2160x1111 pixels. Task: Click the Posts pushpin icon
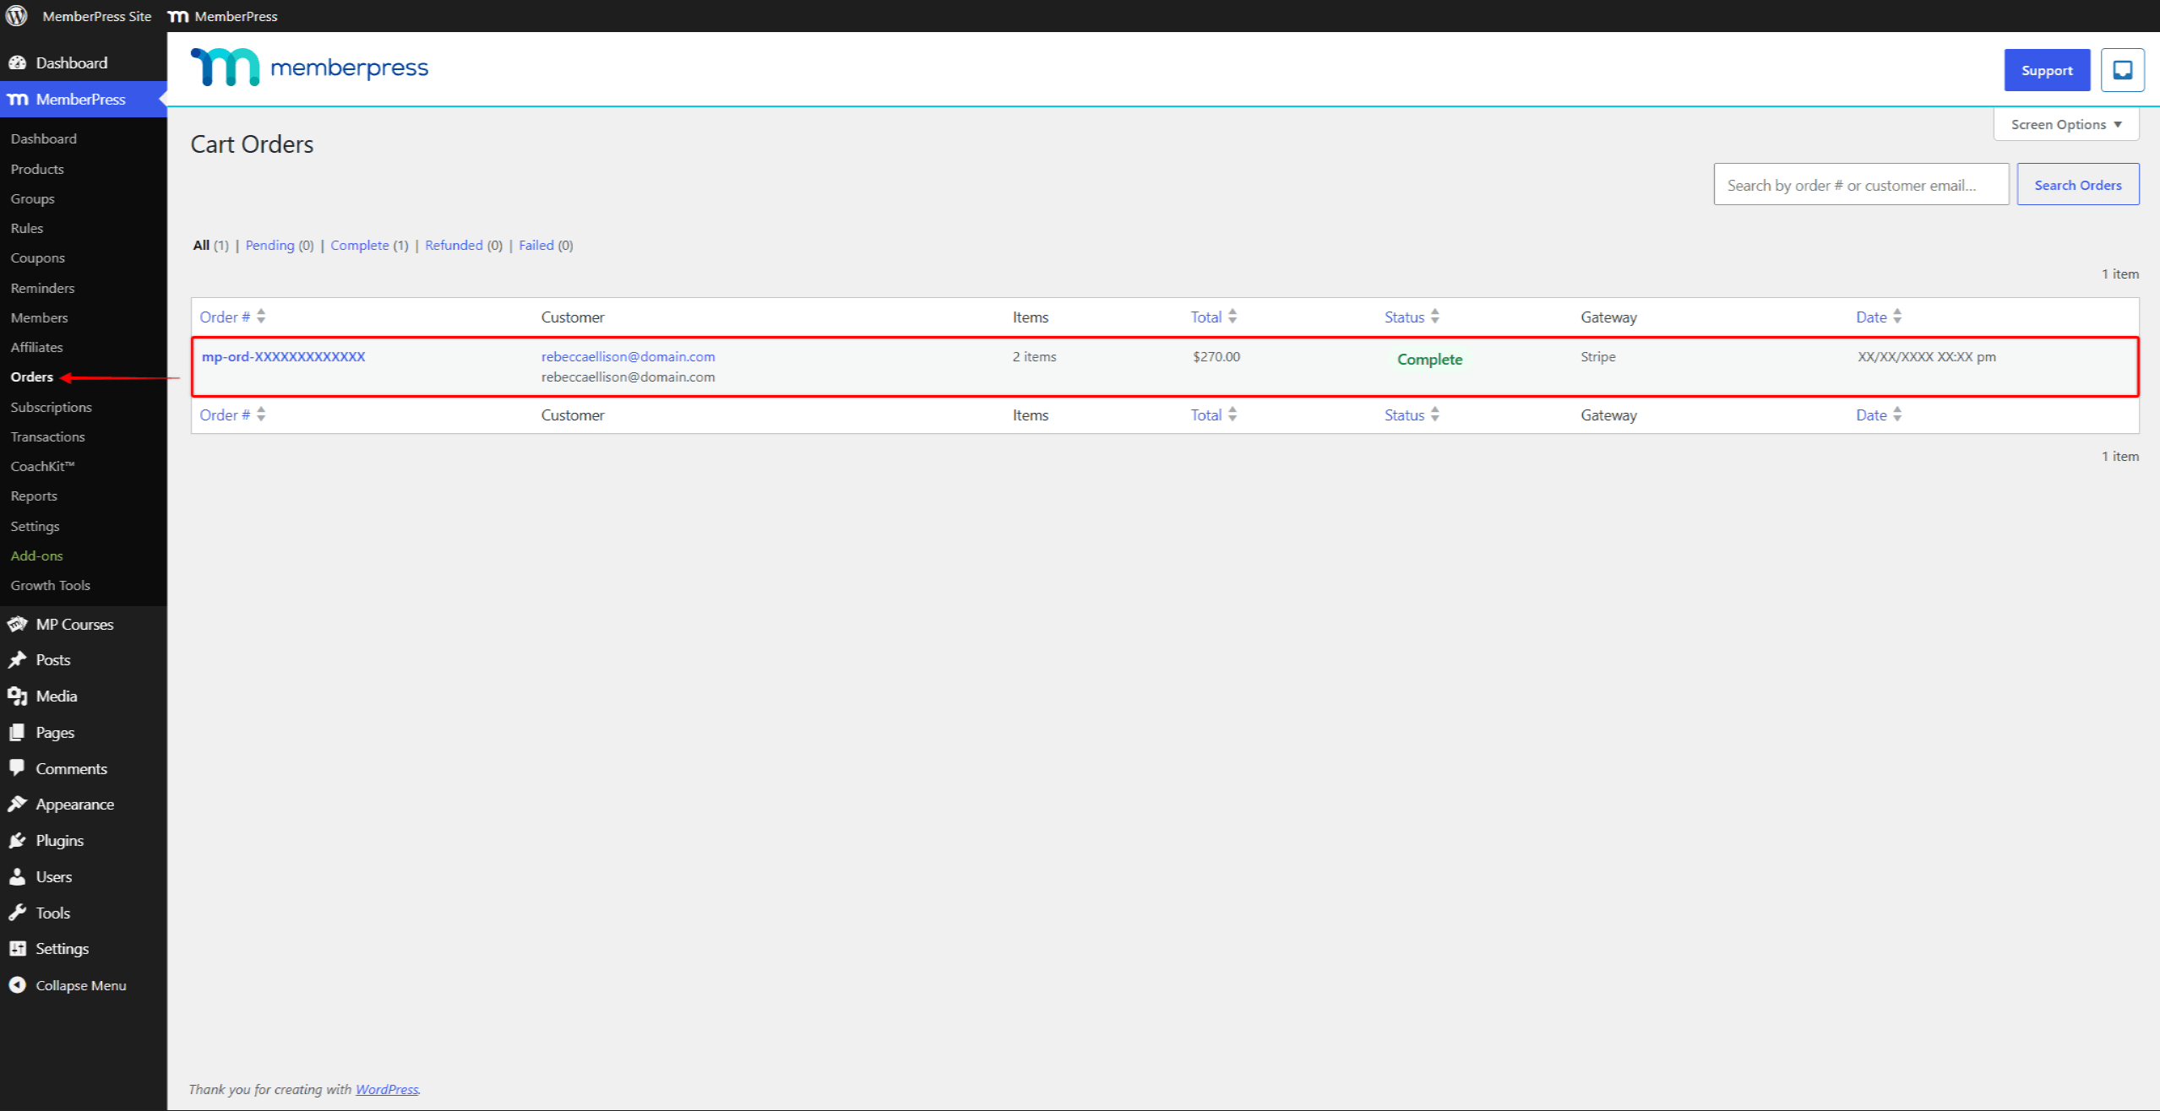(x=17, y=660)
